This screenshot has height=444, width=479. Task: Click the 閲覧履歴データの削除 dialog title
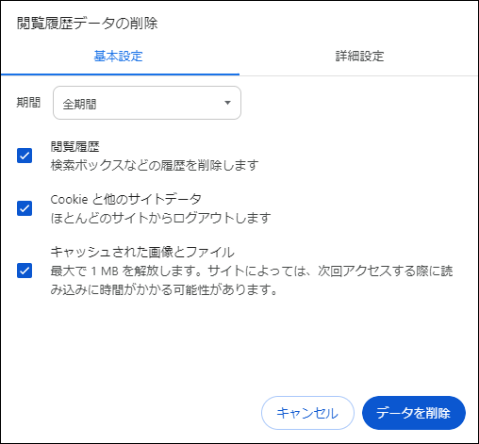87,24
